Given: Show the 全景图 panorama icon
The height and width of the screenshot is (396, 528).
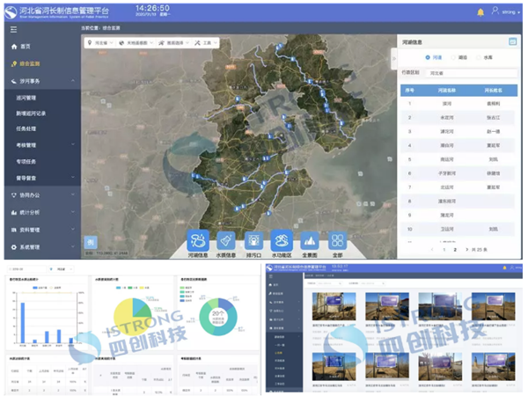Looking at the screenshot, I should click(x=310, y=240).
